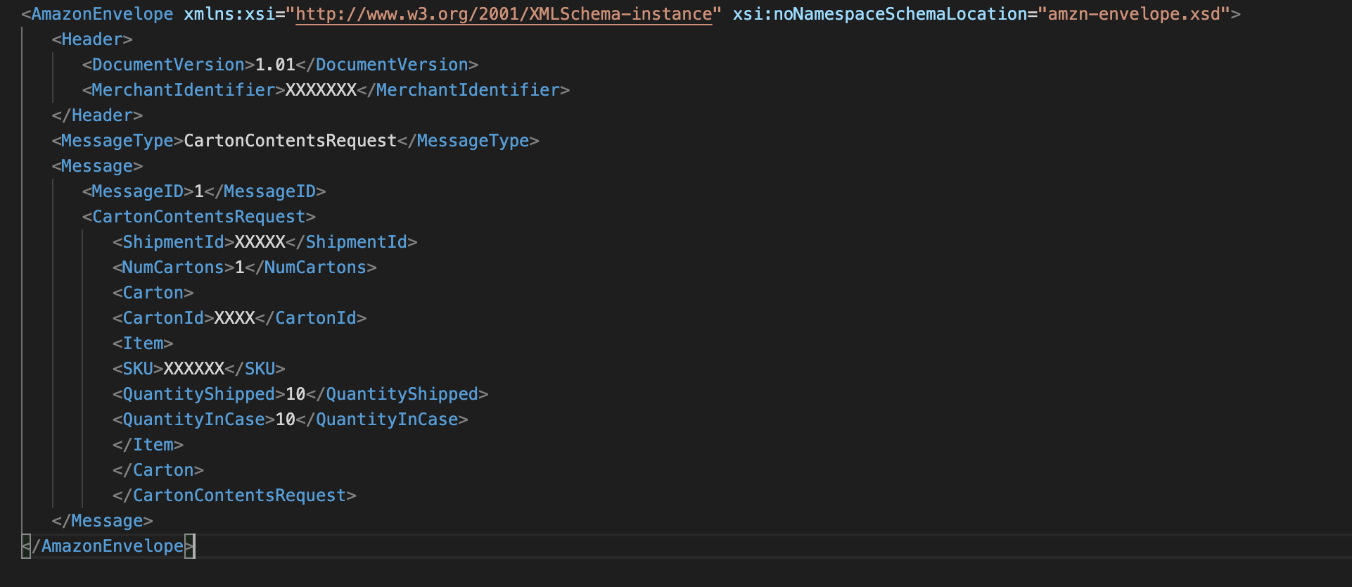Select the MerchantIdentifier value XXXXXXX
This screenshot has width=1352, height=587.
click(321, 90)
